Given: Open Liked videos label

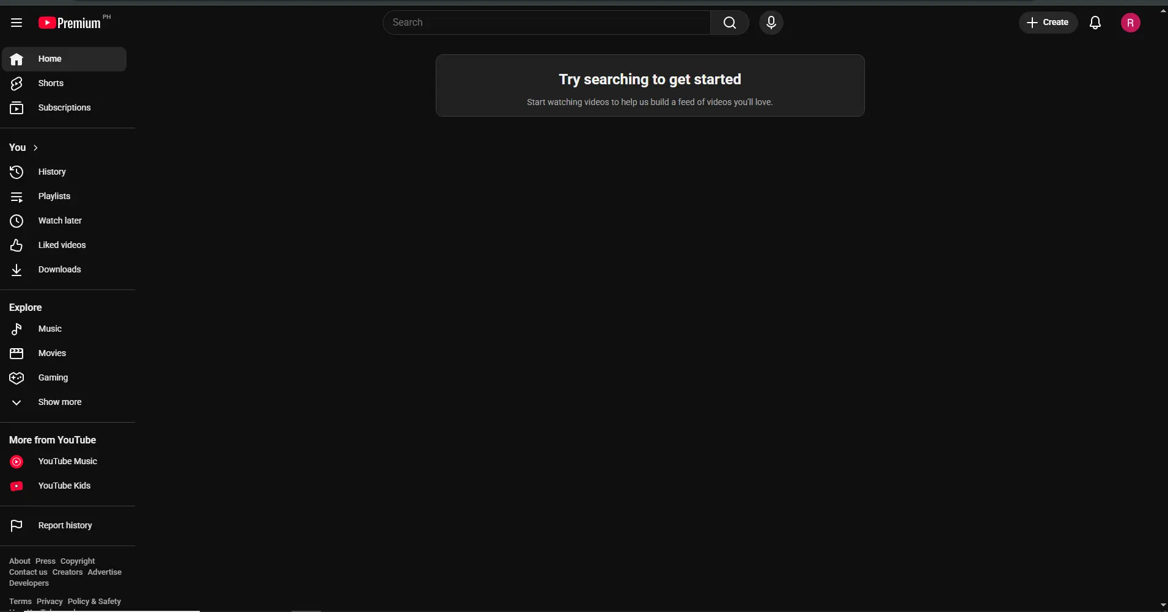Looking at the screenshot, I should pos(62,246).
